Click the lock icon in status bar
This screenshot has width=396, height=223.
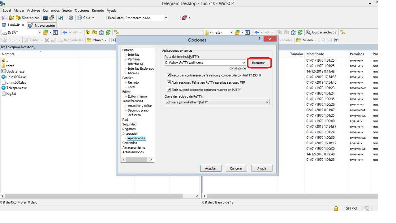pos(336,208)
